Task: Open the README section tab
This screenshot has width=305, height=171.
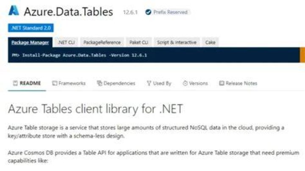Action: [27, 83]
